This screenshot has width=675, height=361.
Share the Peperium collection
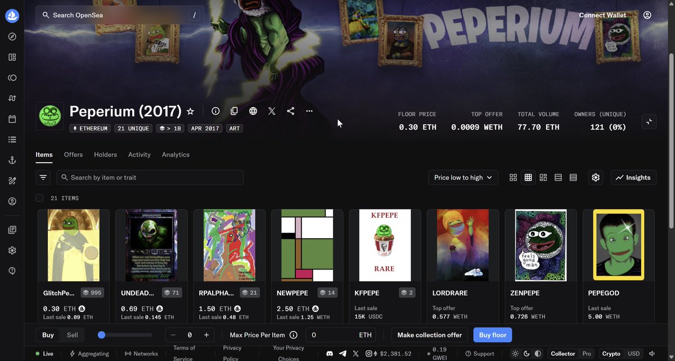tap(290, 111)
